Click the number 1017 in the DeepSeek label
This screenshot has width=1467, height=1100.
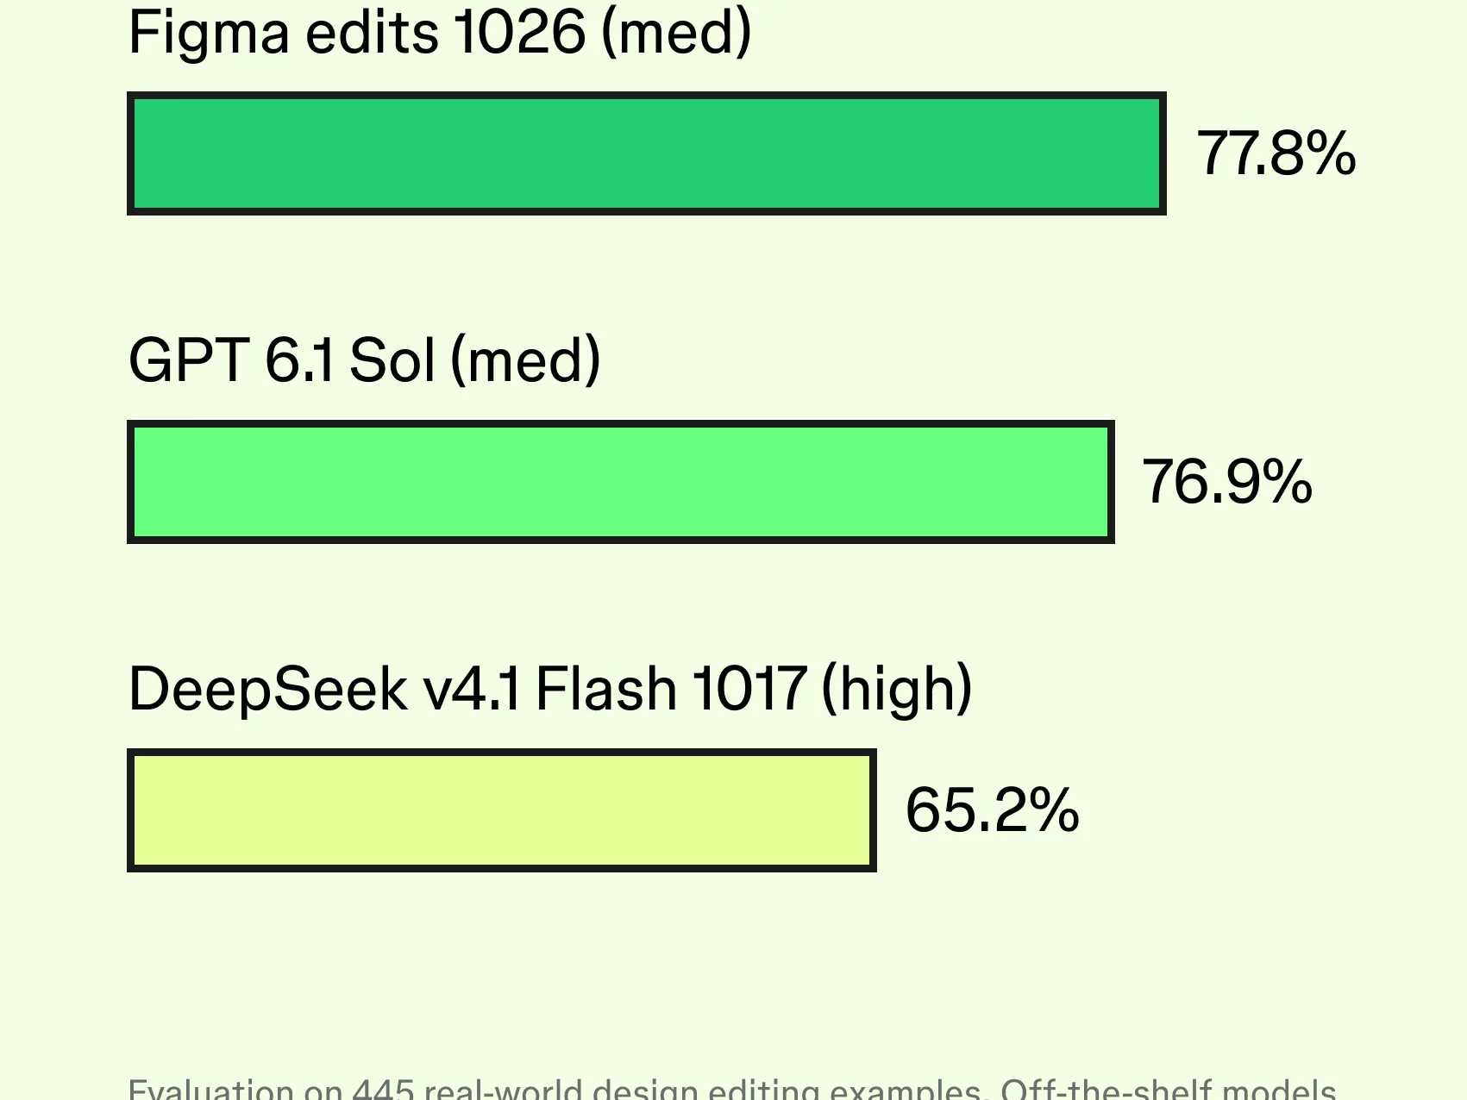(x=749, y=689)
